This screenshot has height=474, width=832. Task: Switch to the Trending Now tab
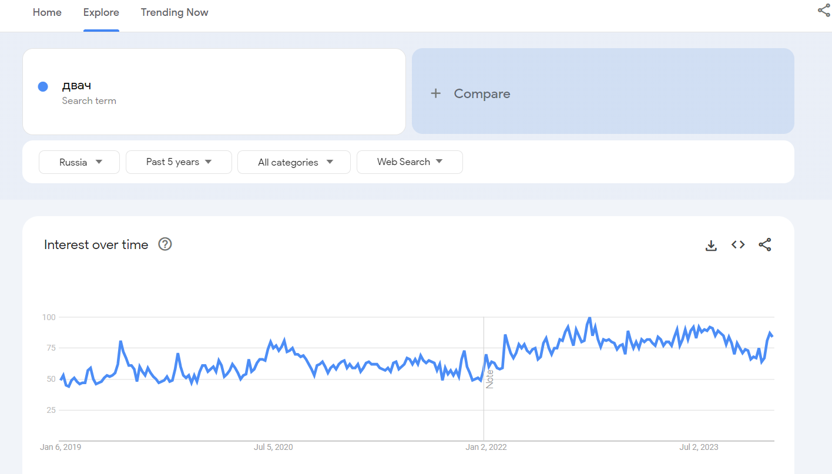[x=175, y=12]
